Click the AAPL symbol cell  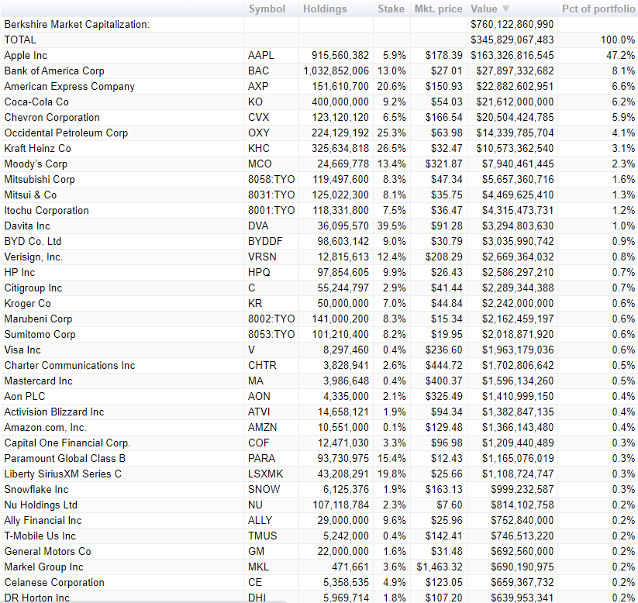point(260,55)
